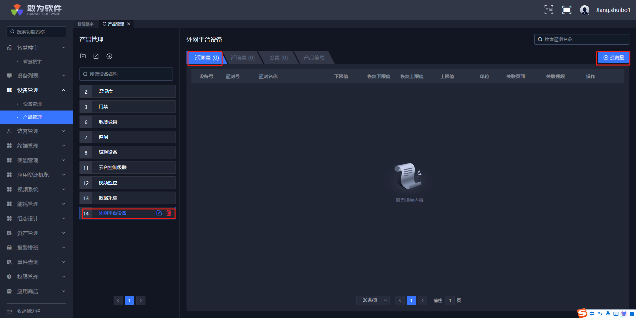Click the 设备列表 sidebar icon

pos(9,76)
